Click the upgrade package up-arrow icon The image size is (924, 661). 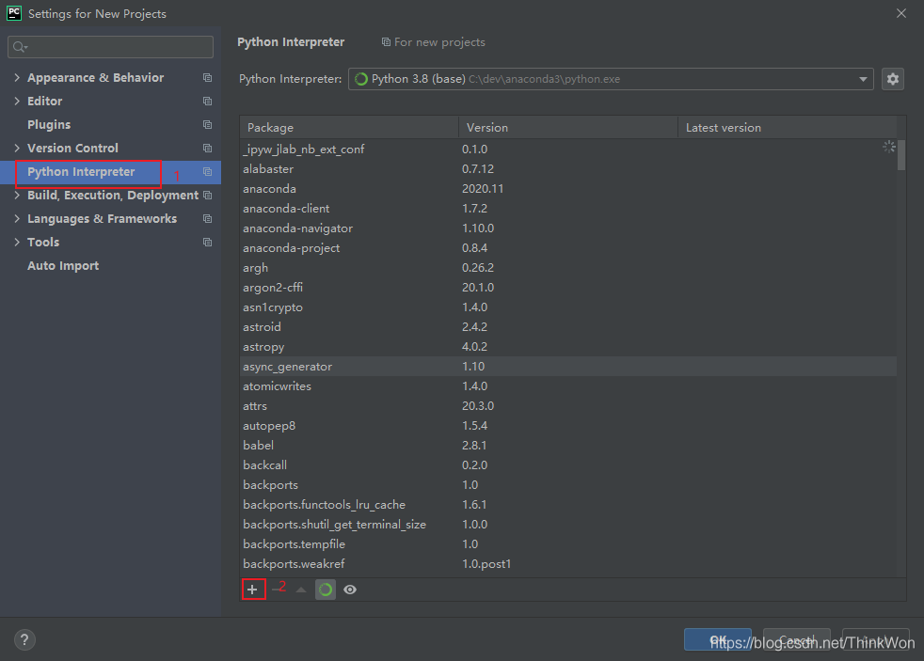click(x=301, y=590)
